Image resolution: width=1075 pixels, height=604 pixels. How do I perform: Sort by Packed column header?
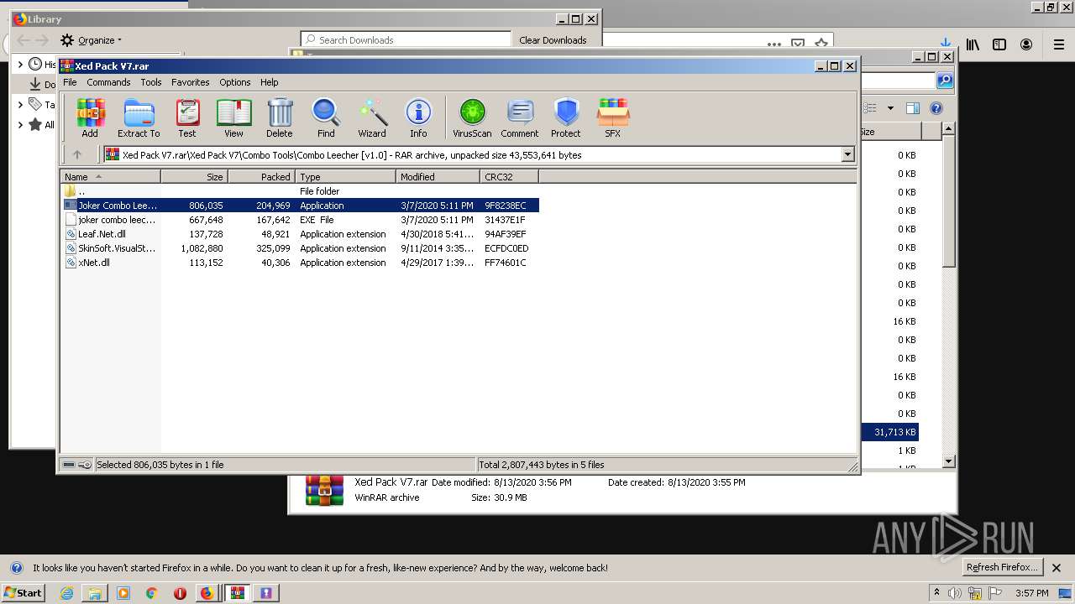261,176
